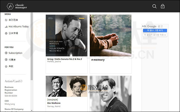Viewport: 180px width, 112px height.
Task: Select artist Varnay, Astrid
Action: pos(54,106)
